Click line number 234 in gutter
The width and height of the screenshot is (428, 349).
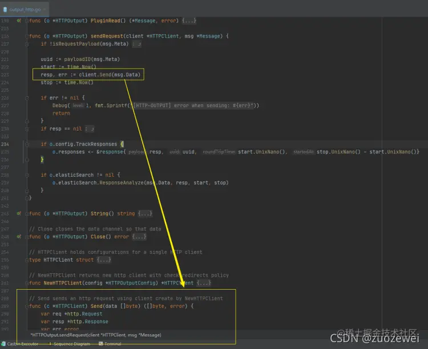[x=5, y=144]
